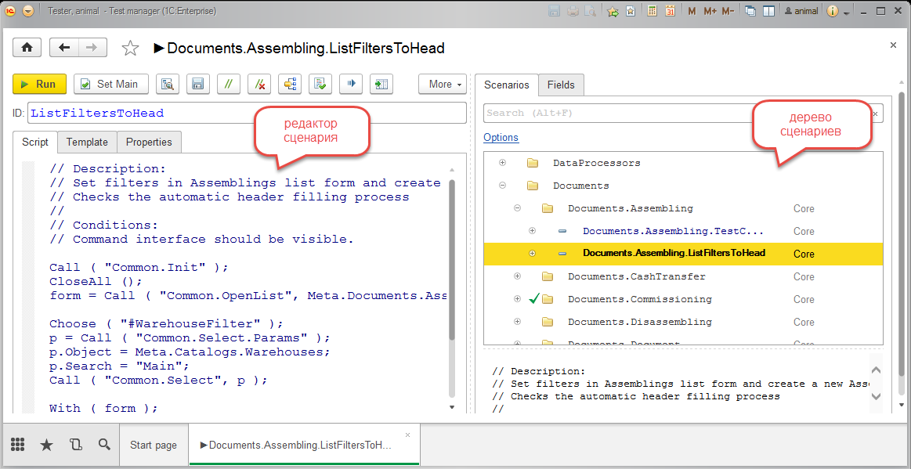The height and width of the screenshot is (469, 911).
Task: Run the scenario
Action: click(x=39, y=84)
